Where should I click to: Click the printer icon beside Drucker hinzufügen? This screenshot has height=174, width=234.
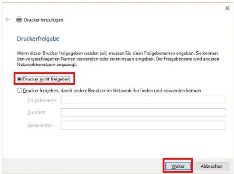click(x=19, y=20)
